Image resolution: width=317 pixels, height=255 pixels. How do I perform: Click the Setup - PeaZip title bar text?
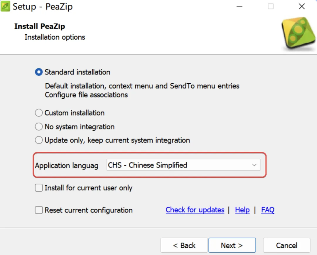(x=43, y=7)
